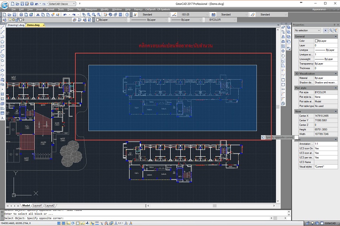The width and height of the screenshot is (340, 226).
Task: Click the Zoom Realtime magnifier icon
Action: [x=89, y=14]
